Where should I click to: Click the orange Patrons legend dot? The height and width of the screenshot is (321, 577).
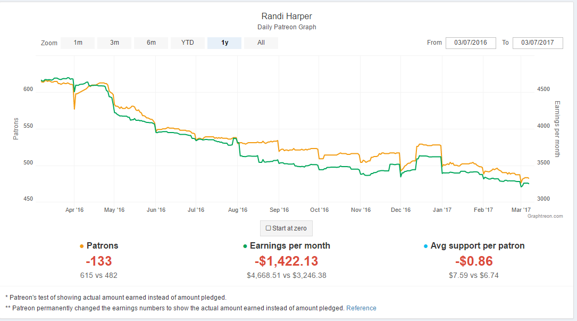point(82,246)
